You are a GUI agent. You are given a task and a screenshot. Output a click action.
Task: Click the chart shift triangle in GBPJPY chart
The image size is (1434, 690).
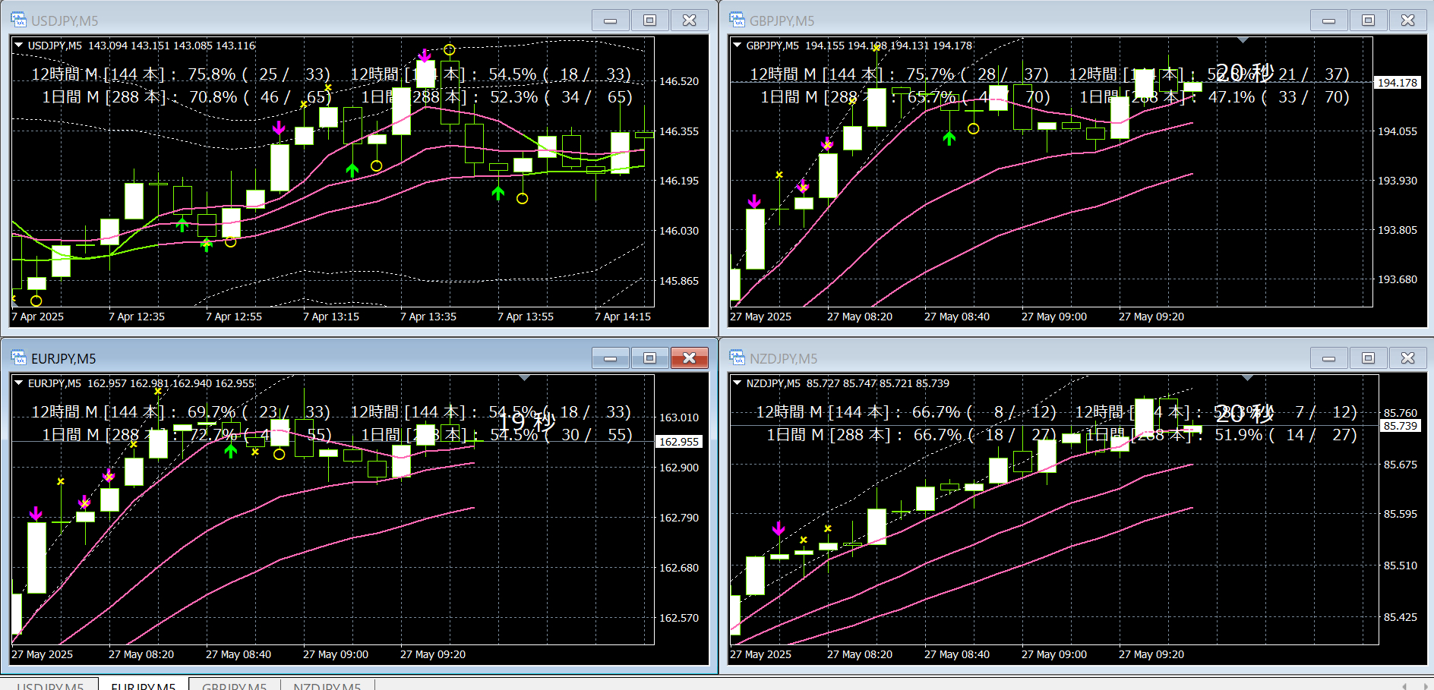[1243, 39]
